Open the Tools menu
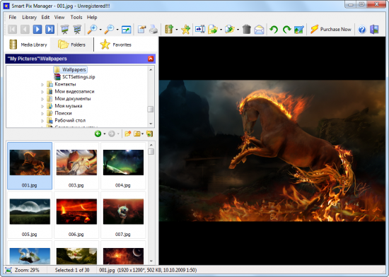Viewport: 389px width, 277px height. click(76, 18)
